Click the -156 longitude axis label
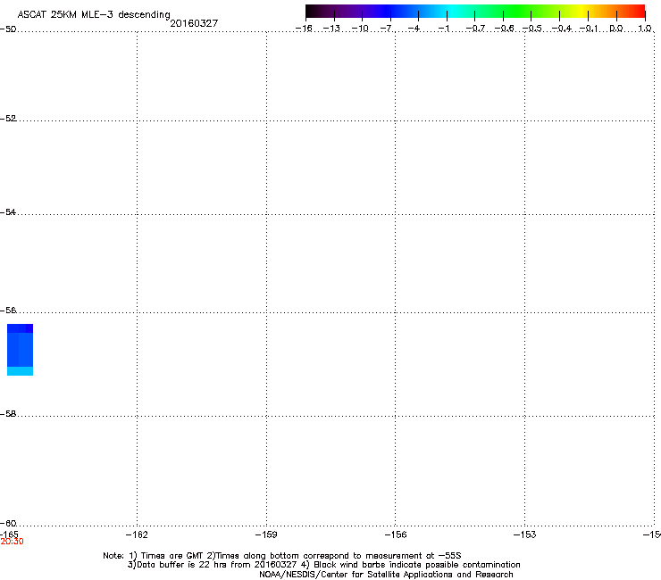This screenshot has height=580, width=661. pos(396,534)
